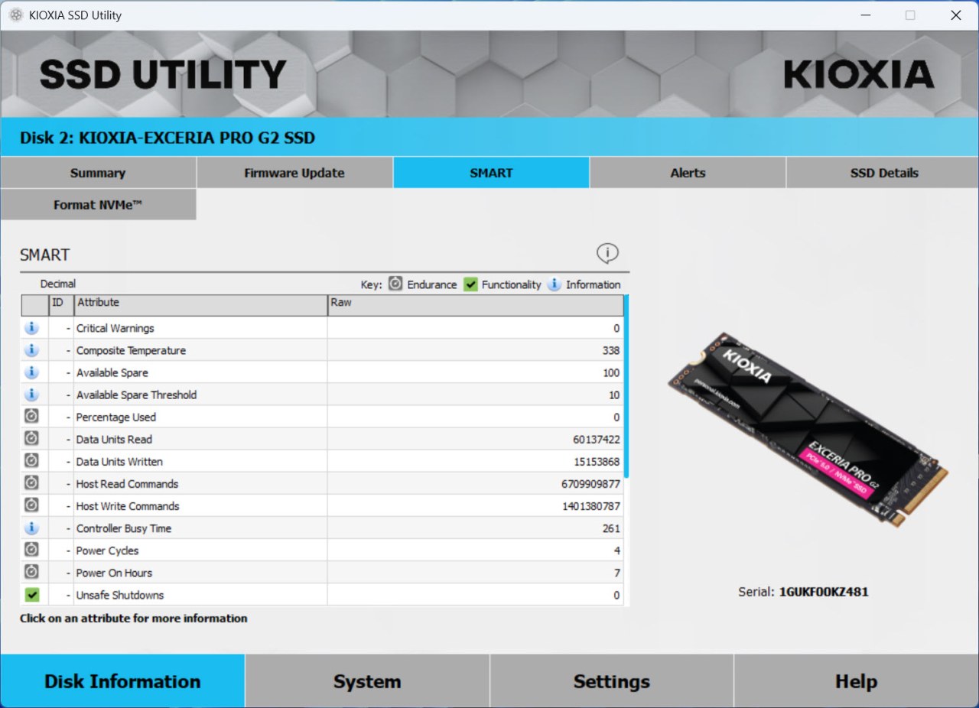Click the raw value 338
The width and height of the screenshot is (979, 708).
611,350
